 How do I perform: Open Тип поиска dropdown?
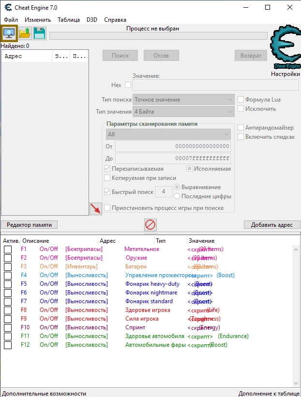(183, 100)
